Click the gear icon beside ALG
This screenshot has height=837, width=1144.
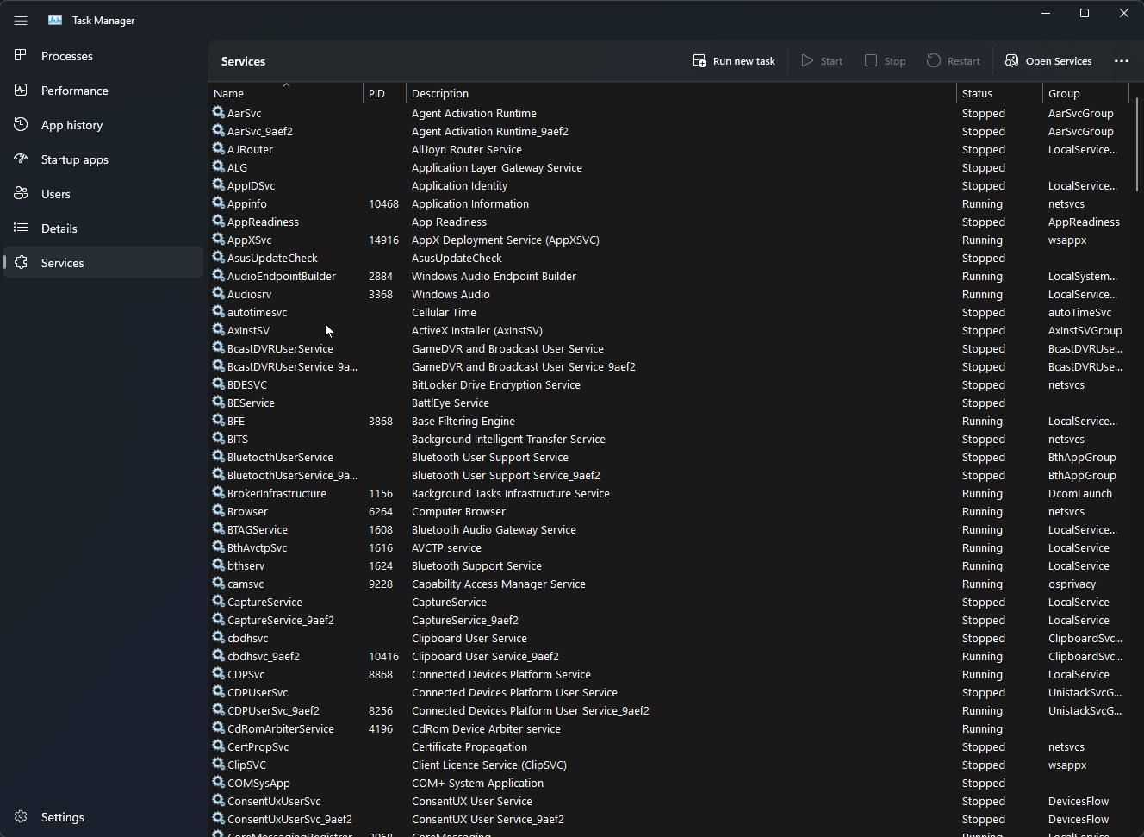tap(219, 166)
